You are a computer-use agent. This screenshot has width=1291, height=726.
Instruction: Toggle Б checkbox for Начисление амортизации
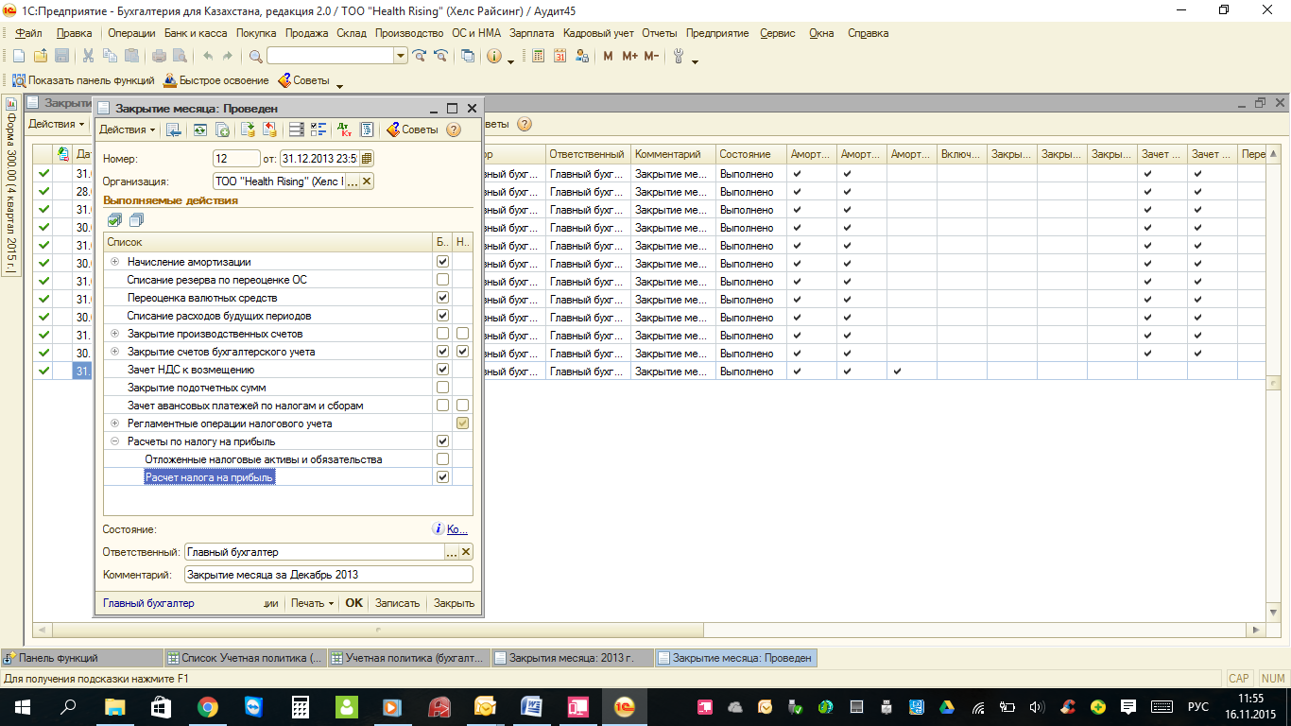point(442,262)
